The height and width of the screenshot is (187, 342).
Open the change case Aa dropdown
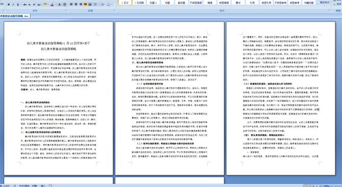coord(39,5)
